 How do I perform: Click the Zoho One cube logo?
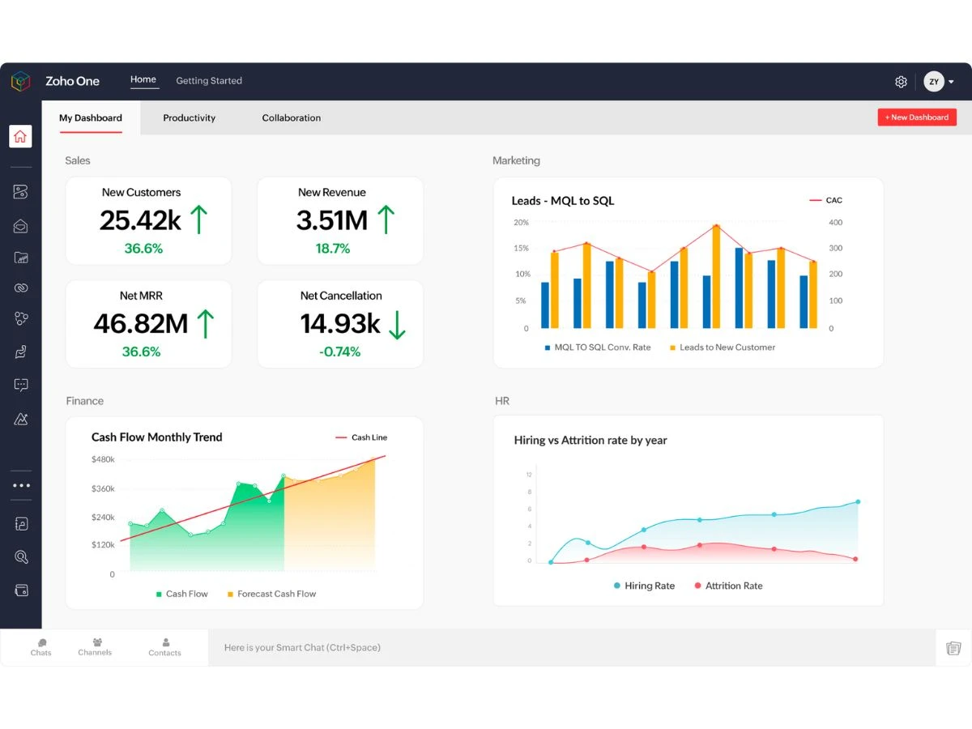click(x=20, y=81)
